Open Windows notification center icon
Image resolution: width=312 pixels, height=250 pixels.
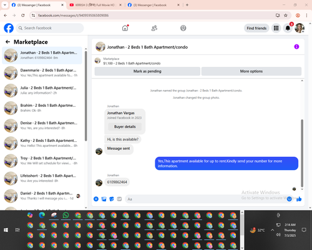[x=304, y=230]
